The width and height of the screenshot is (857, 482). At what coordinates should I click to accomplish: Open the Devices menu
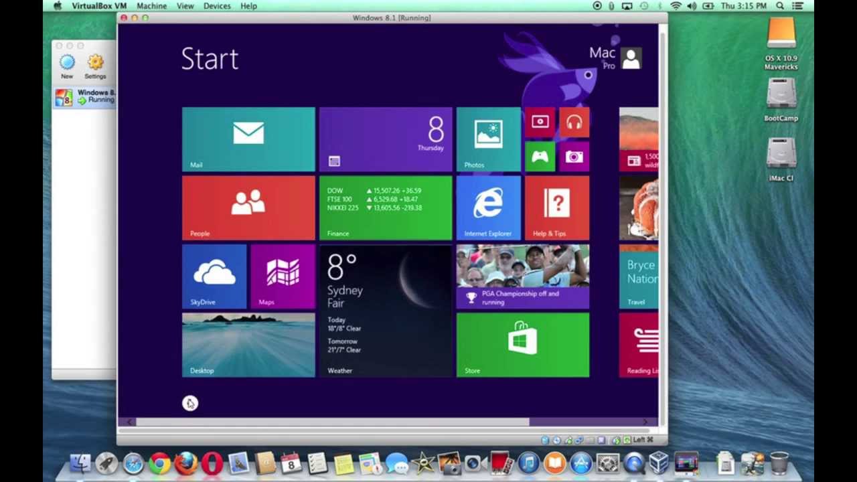click(217, 6)
